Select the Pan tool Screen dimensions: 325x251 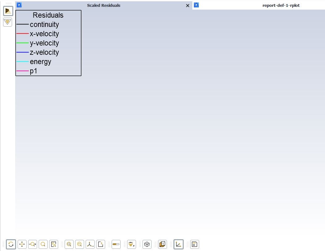(x=22, y=244)
